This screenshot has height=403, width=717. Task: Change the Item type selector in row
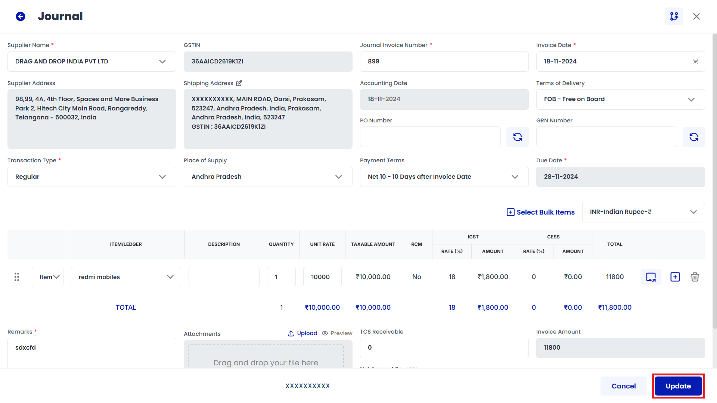tap(48, 277)
